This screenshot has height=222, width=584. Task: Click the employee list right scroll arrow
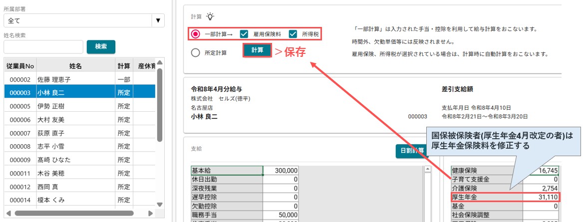150,214
